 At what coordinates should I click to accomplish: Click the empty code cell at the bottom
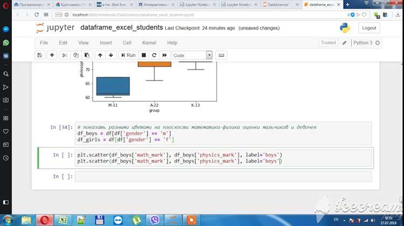click(224, 177)
